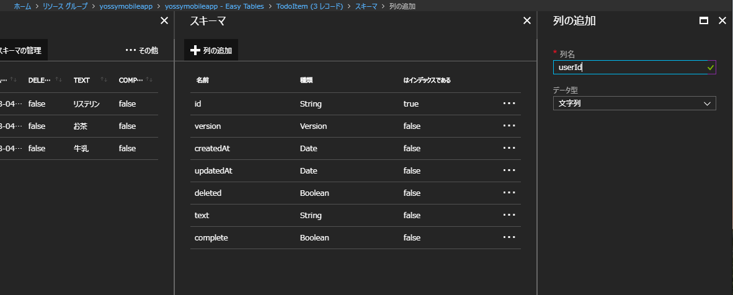Click the version name cell in schema
733x295 pixels.
tap(208, 126)
